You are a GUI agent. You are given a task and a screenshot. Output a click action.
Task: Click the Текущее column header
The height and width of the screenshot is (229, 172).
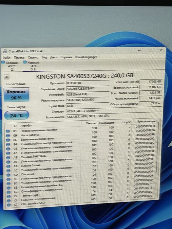[91, 123]
